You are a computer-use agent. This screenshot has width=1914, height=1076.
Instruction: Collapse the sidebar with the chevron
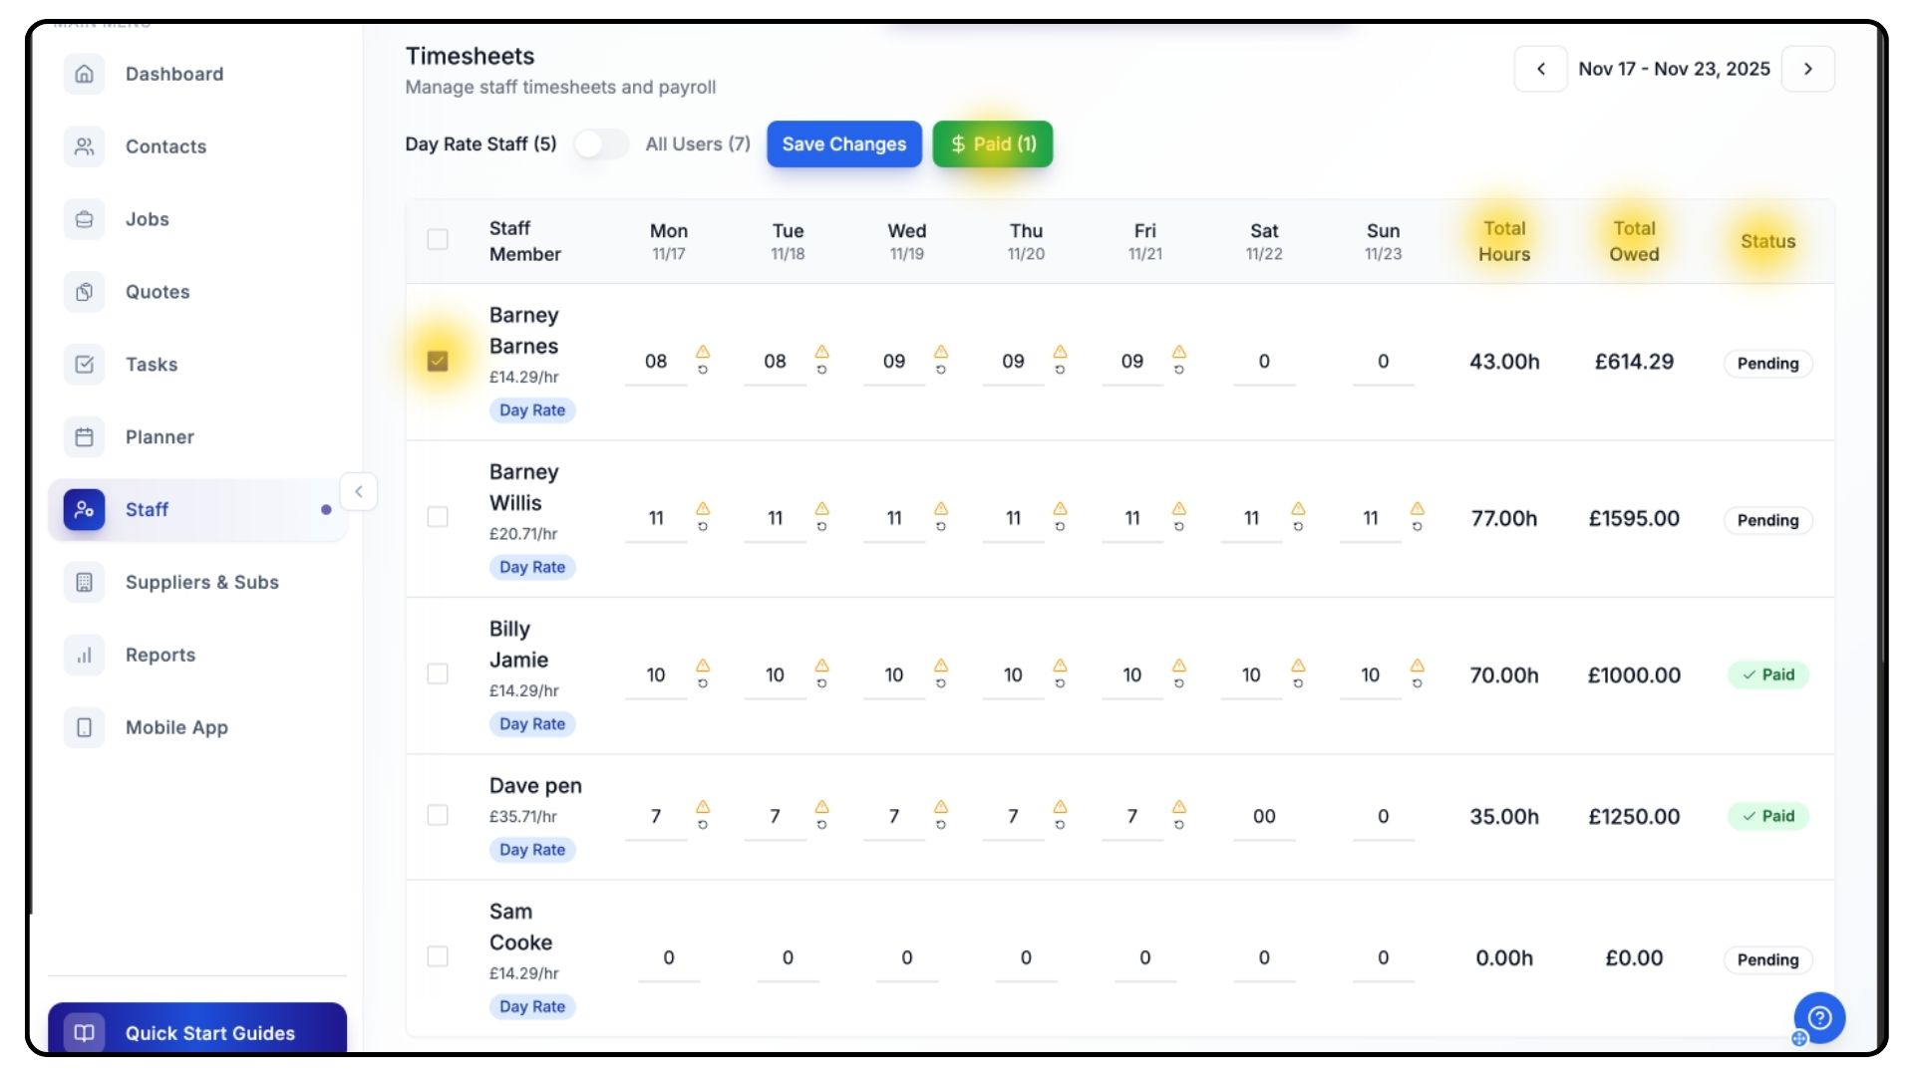tap(359, 491)
